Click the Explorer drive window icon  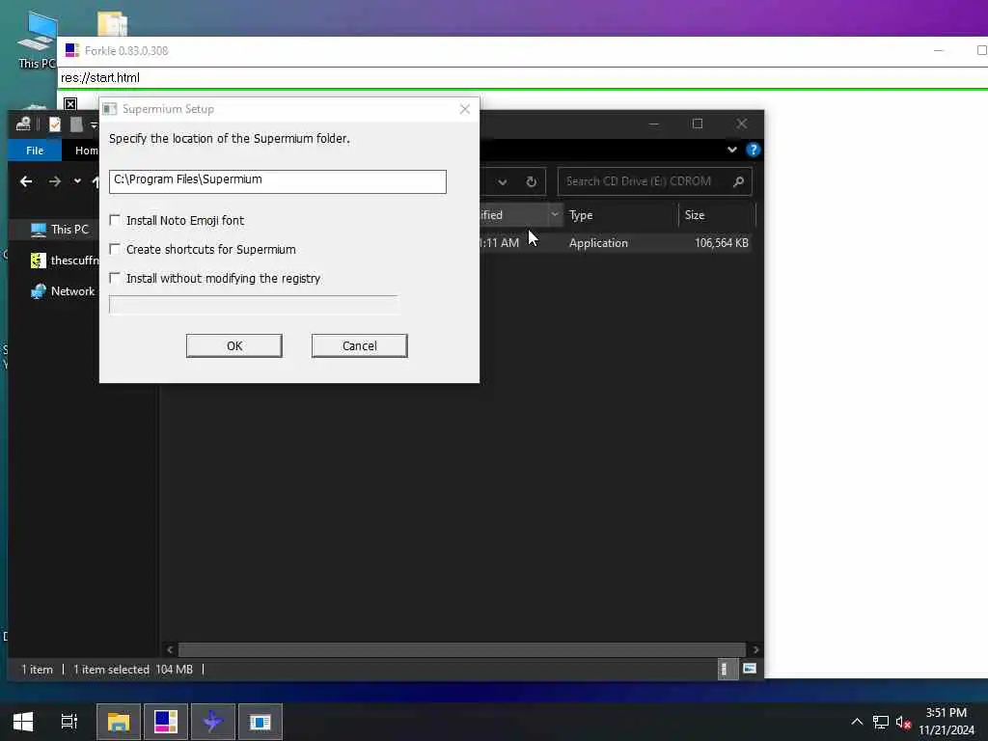(23, 123)
